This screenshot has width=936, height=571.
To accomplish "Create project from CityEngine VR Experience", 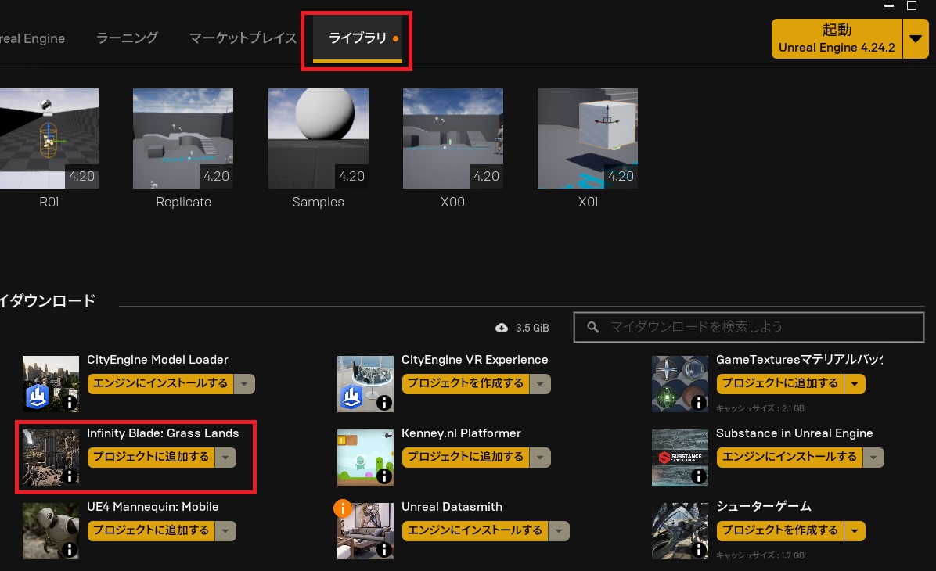I will (466, 383).
